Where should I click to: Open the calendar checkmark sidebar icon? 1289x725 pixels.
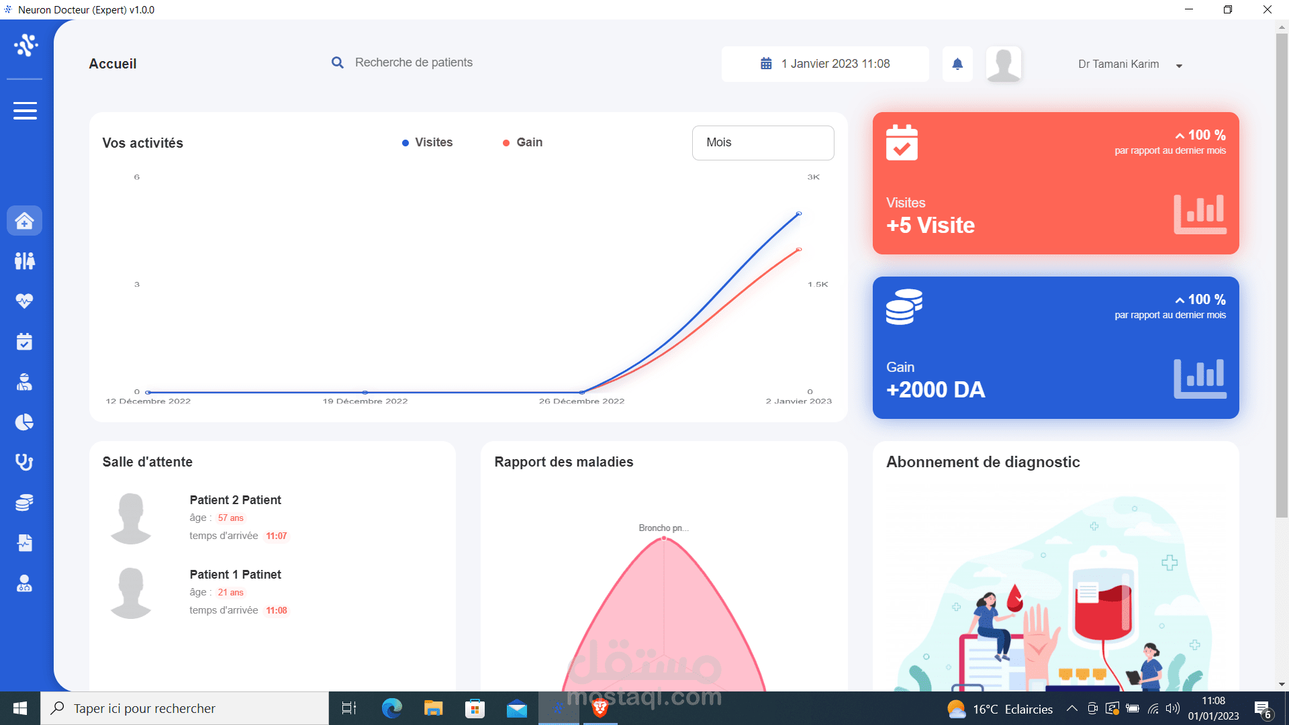pyautogui.click(x=25, y=342)
